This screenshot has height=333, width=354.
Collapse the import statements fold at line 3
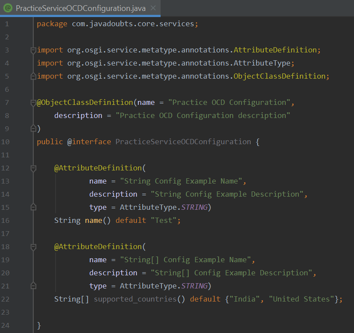pyautogui.click(x=33, y=49)
